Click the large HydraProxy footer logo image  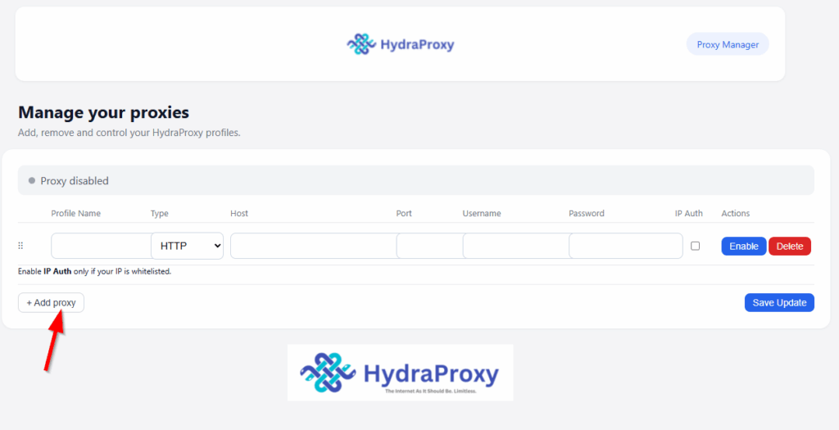(400, 373)
